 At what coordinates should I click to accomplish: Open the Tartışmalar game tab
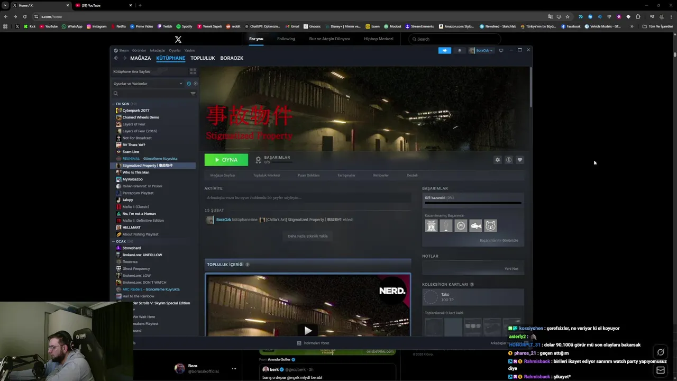[346, 175]
